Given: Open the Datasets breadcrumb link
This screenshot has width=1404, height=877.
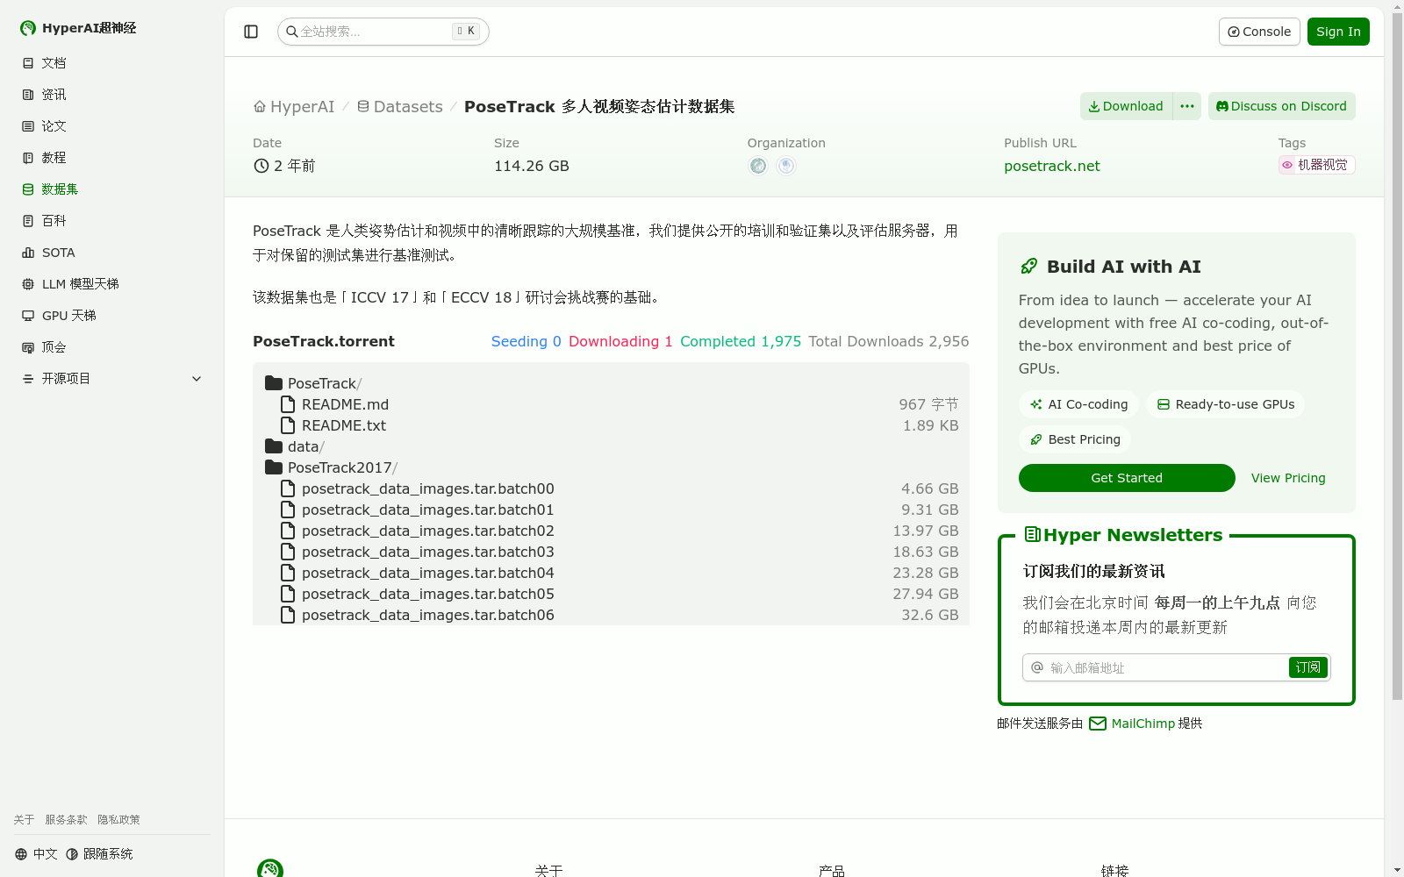Looking at the screenshot, I should pos(400,107).
